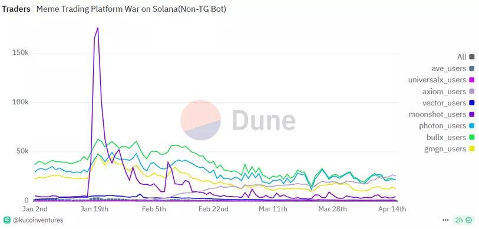Click the Dune watermark logo
479x229 pixels.
[x=238, y=120]
